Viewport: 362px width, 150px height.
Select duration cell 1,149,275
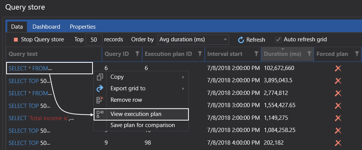pyautogui.click(x=276, y=118)
